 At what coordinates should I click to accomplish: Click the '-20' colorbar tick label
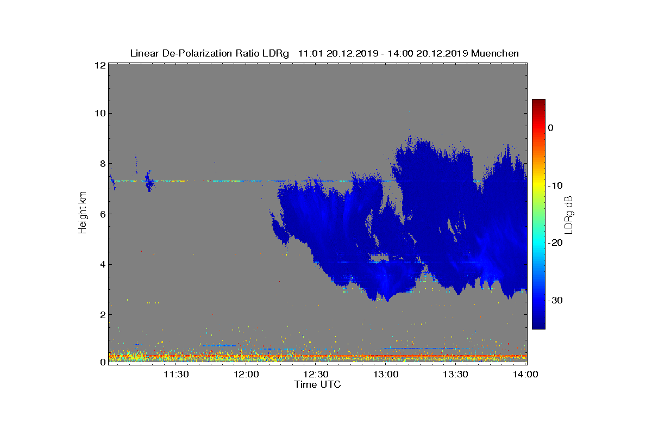click(x=554, y=243)
